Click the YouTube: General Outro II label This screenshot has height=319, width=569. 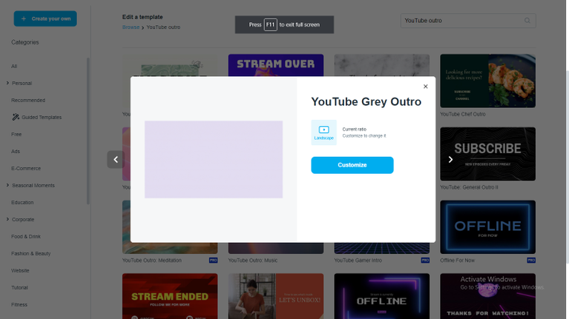(469, 187)
